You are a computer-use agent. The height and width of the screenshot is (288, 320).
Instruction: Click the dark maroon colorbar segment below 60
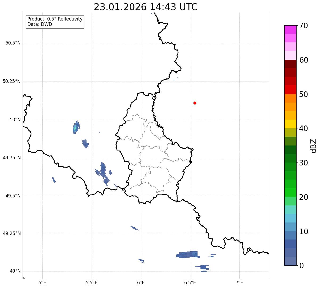290,64
